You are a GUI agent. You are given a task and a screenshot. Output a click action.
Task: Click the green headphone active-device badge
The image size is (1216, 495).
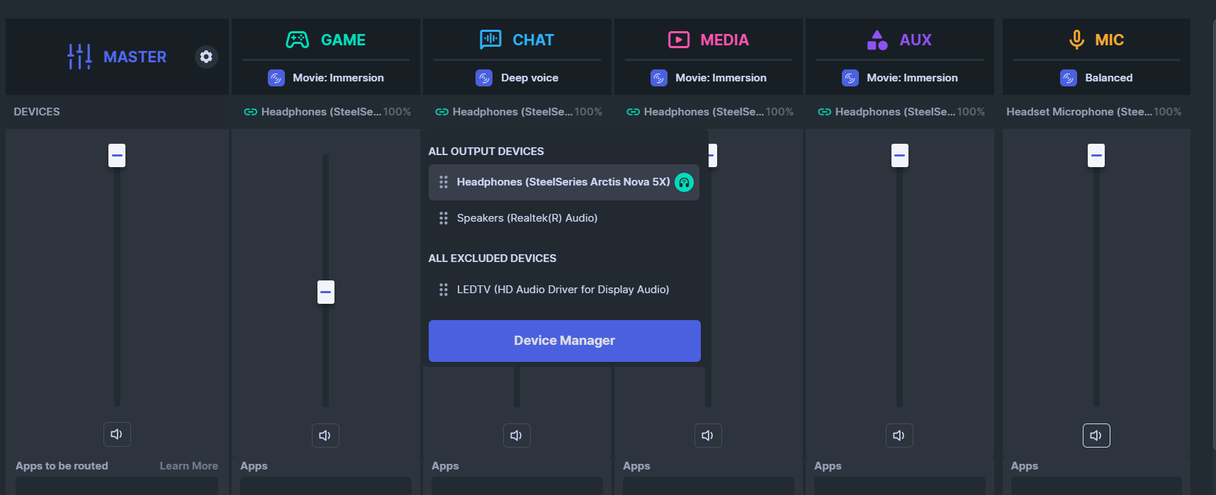pos(684,182)
